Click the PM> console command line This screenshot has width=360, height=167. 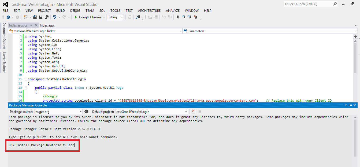point(42,145)
